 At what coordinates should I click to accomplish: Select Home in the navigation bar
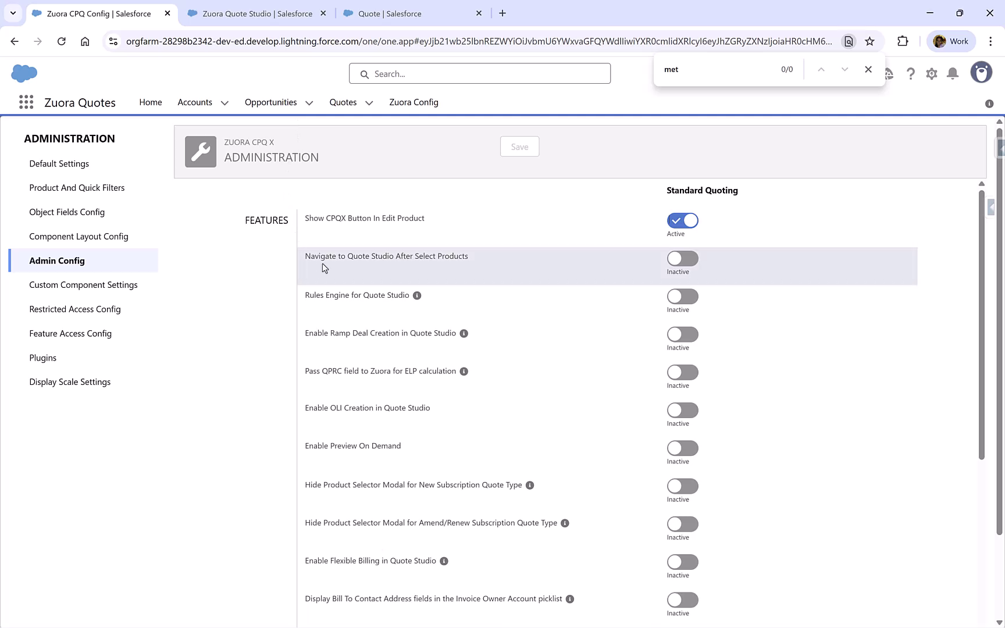tap(150, 102)
